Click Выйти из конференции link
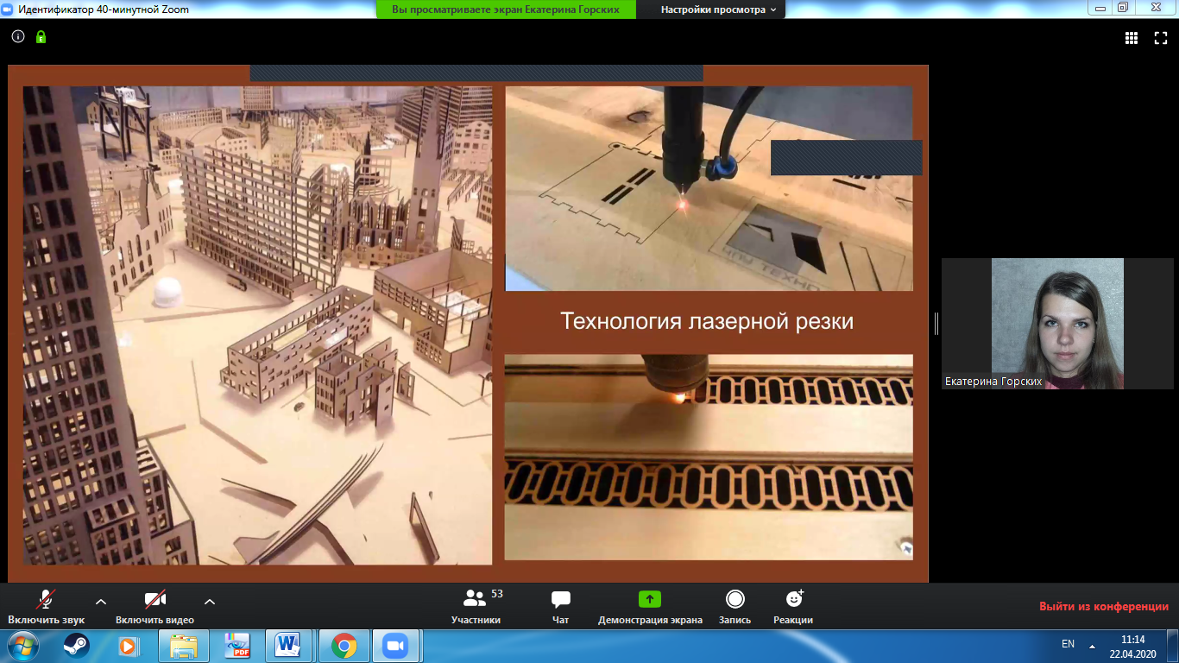Screen dimensions: 1179x663 pyautogui.click(x=1104, y=606)
